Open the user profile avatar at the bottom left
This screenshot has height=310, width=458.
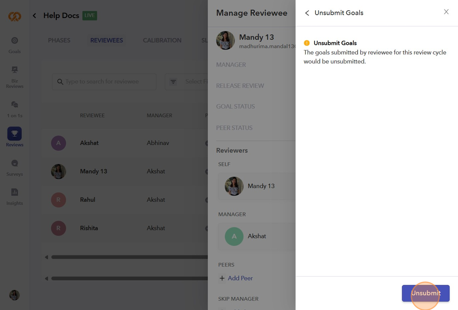[x=14, y=295]
